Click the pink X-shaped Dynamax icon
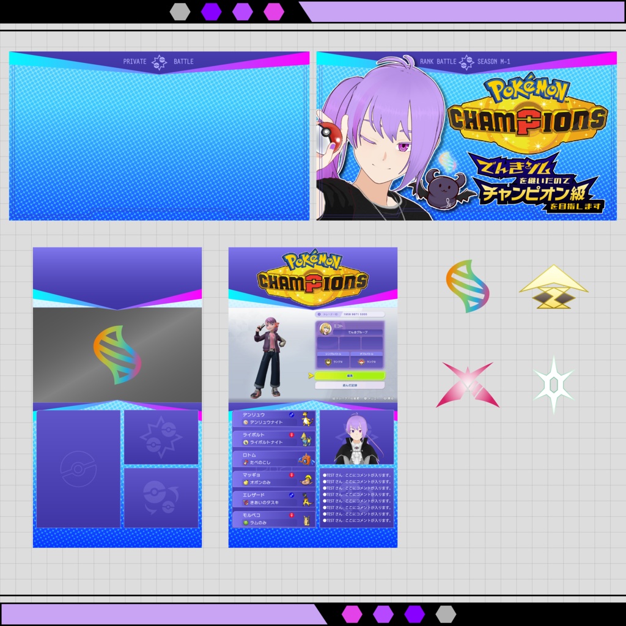This screenshot has height=626, width=626. (468, 385)
